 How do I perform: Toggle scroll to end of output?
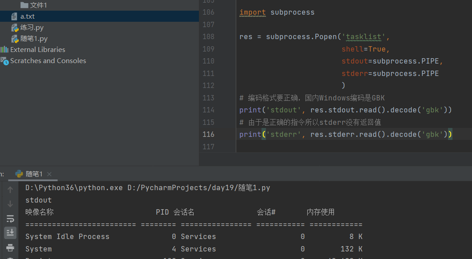click(x=10, y=232)
